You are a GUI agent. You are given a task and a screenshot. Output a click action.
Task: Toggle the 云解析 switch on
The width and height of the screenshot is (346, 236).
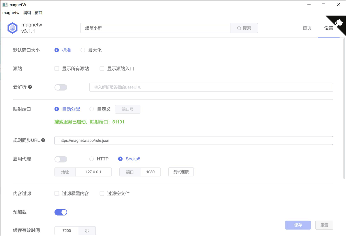point(61,87)
